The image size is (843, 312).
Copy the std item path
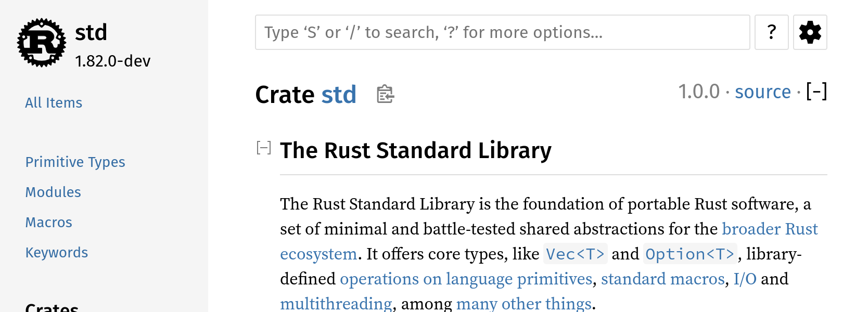pos(385,94)
